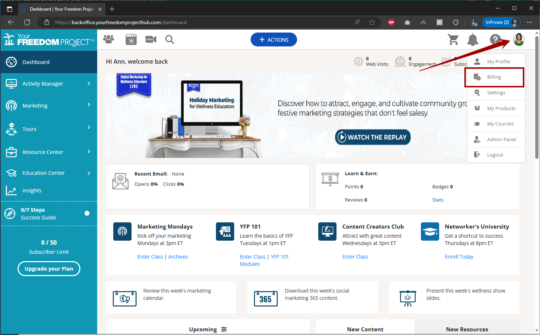Open Admin Panel menu entry
Screen dimensions: 540x335
point(496,139)
